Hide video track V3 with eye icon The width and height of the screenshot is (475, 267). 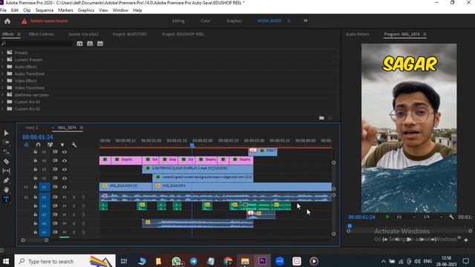tap(65, 170)
